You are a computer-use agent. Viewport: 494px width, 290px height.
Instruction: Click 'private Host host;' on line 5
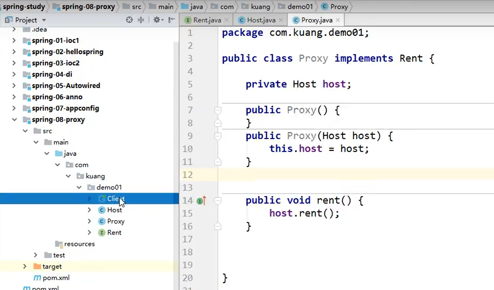click(x=298, y=84)
